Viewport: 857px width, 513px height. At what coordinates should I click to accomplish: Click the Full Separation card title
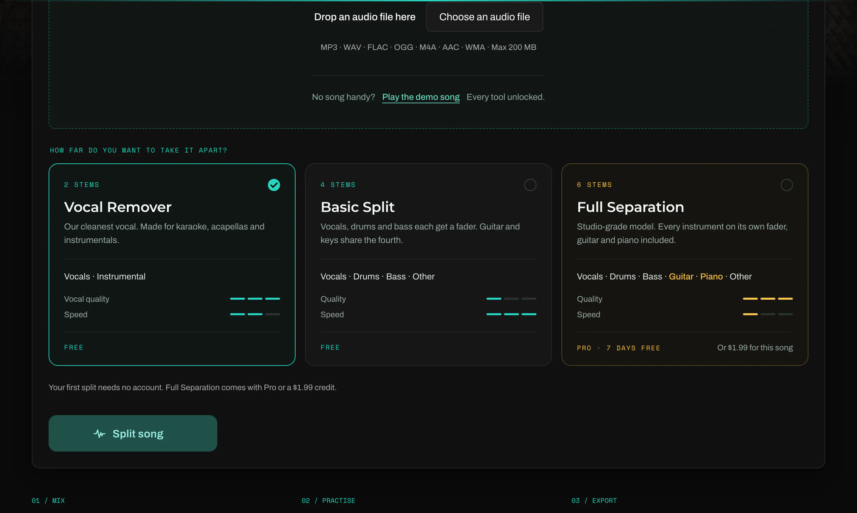click(x=630, y=207)
